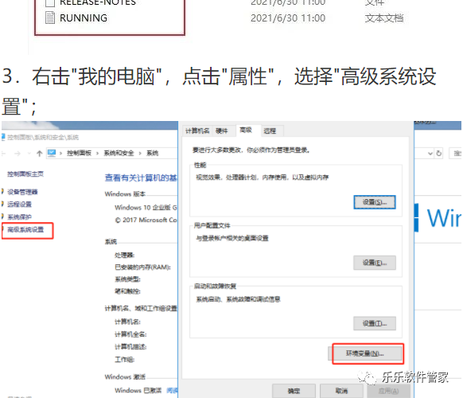
Task: Open startup and recovery 设置(T) button
Action: coord(375,323)
